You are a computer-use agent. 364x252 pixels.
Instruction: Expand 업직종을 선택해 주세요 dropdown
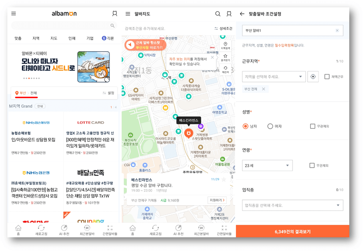pyautogui.click(x=292, y=205)
